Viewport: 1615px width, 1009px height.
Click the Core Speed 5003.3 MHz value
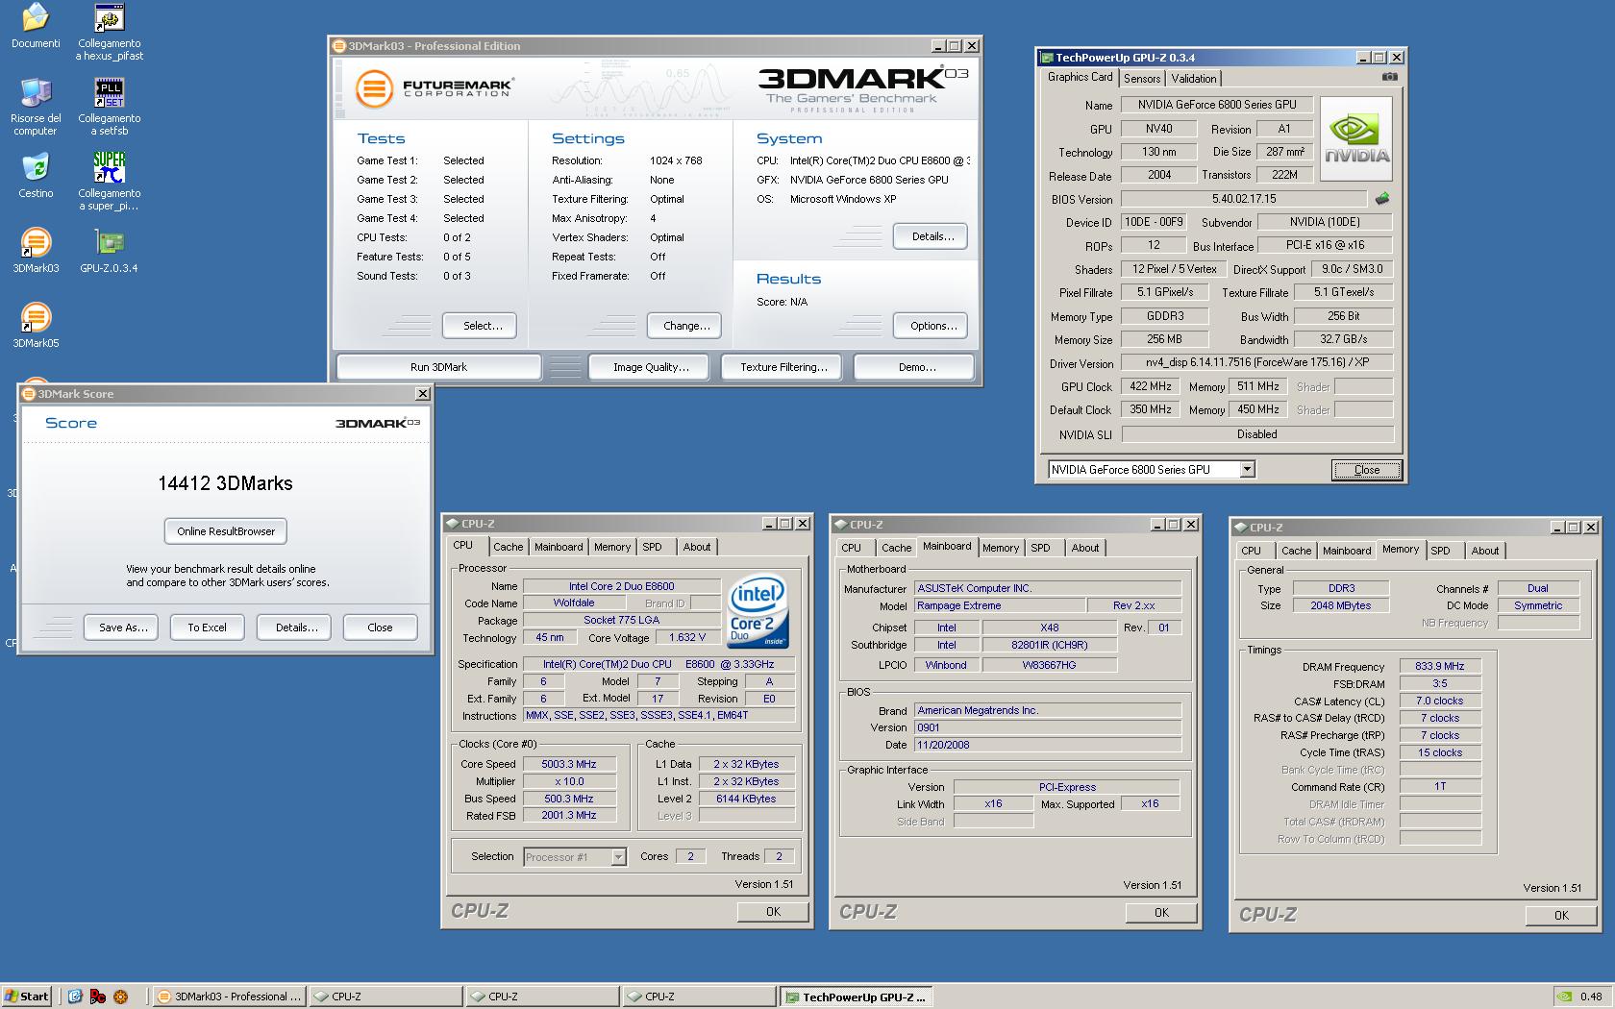coord(568,765)
